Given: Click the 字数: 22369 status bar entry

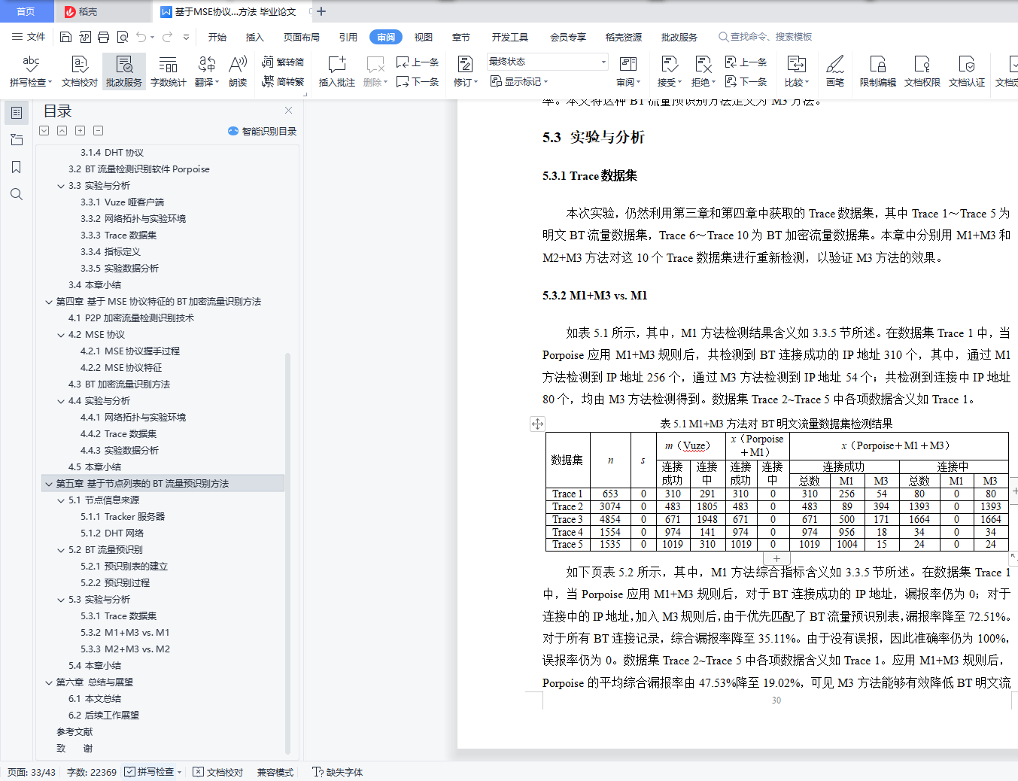Looking at the screenshot, I should coord(92,772).
